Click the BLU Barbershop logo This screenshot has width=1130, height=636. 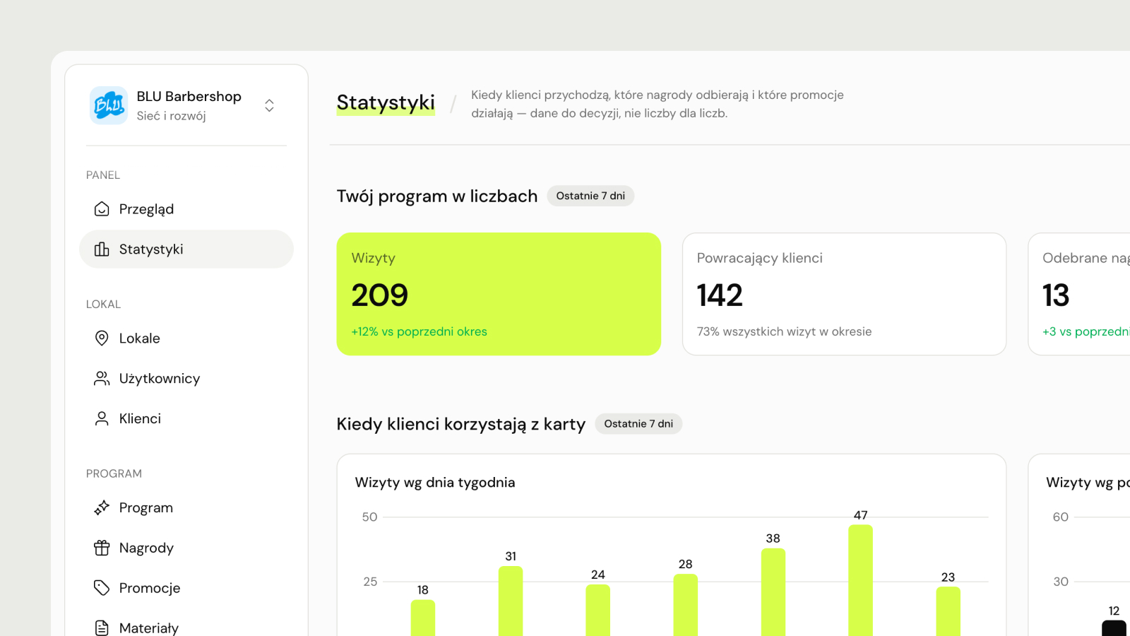(109, 105)
